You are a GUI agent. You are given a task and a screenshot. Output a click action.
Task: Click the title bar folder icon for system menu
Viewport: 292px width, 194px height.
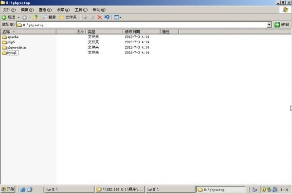coord(3,2)
